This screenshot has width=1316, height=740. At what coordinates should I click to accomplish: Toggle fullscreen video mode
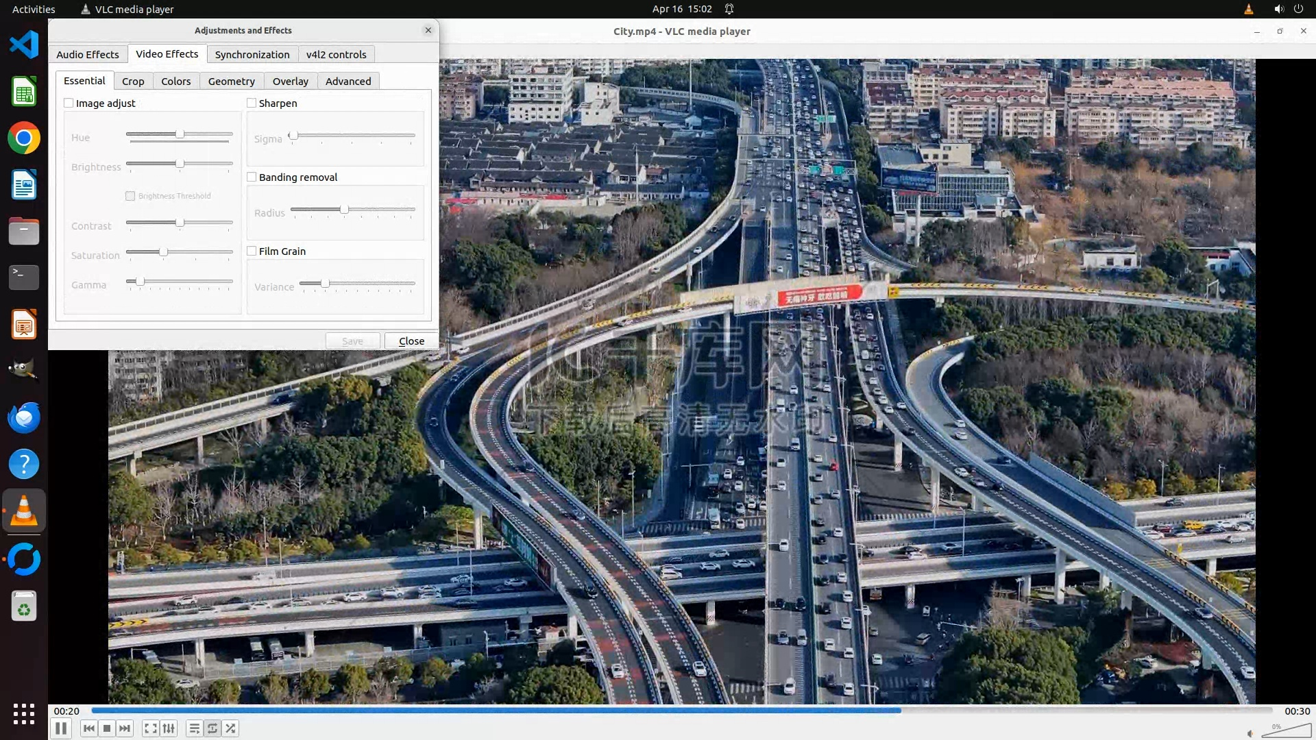pyautogui.click(x=151, y=728)
